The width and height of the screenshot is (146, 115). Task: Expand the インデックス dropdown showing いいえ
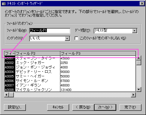tap(67, 38)
